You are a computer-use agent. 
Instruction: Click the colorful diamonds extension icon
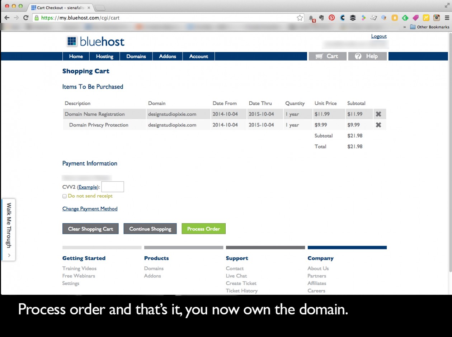[x=363, y=17]
